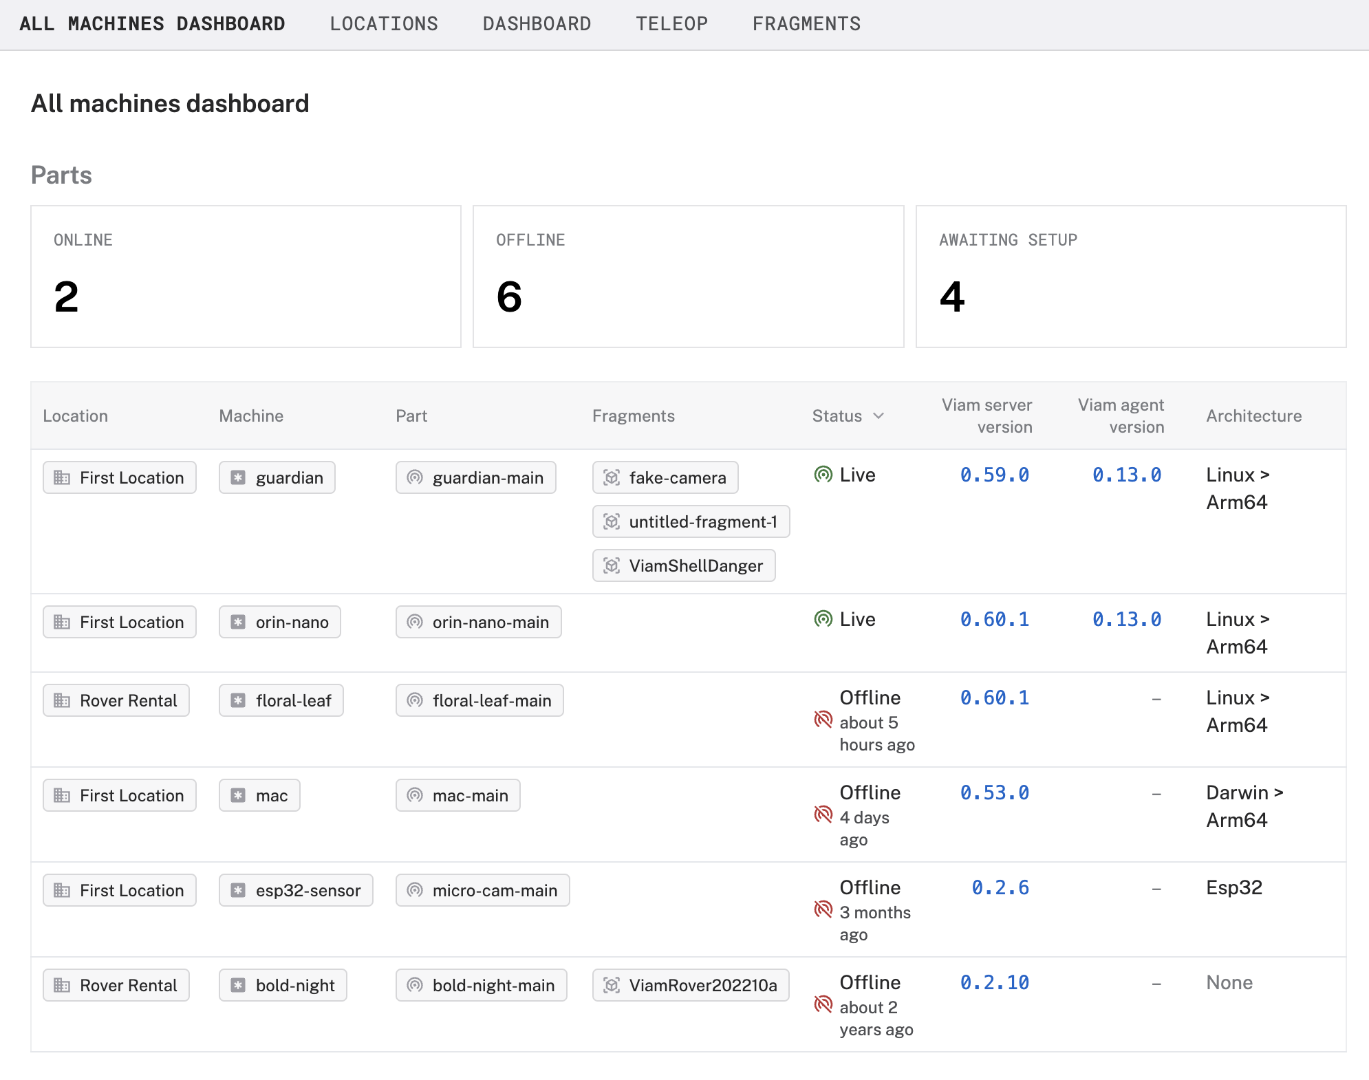
Task: Switch to the Teleop tab
Action: click(x=671, y=24)
